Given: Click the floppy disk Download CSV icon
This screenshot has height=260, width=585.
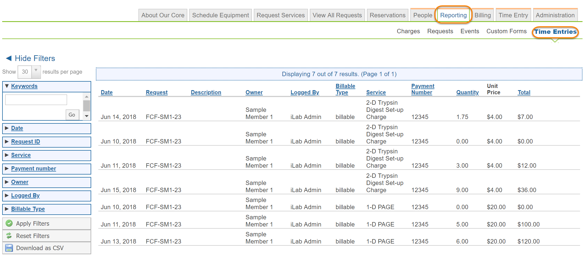Looking at the screenshot, I should coord(9,248).
